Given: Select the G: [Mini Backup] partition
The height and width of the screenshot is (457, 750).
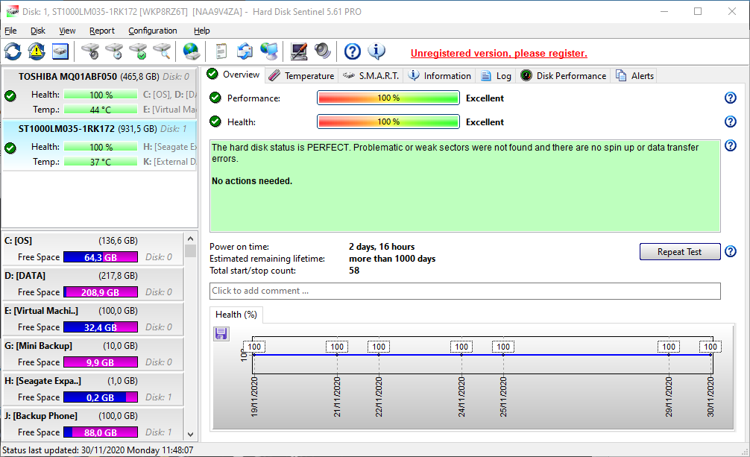Looking at the screenshot, I should pyautogui.click(x=92, y=353).
